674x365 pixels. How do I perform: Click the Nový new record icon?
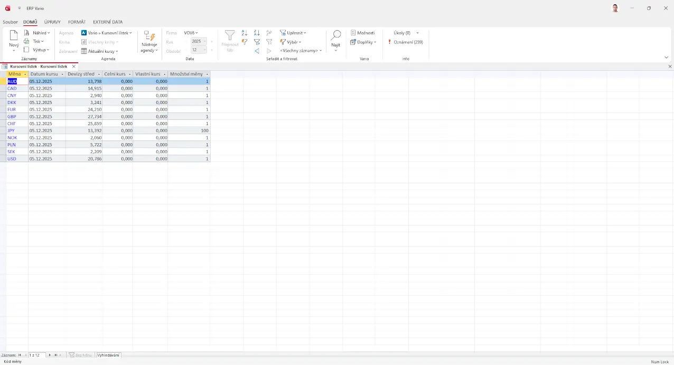[14, 36]
